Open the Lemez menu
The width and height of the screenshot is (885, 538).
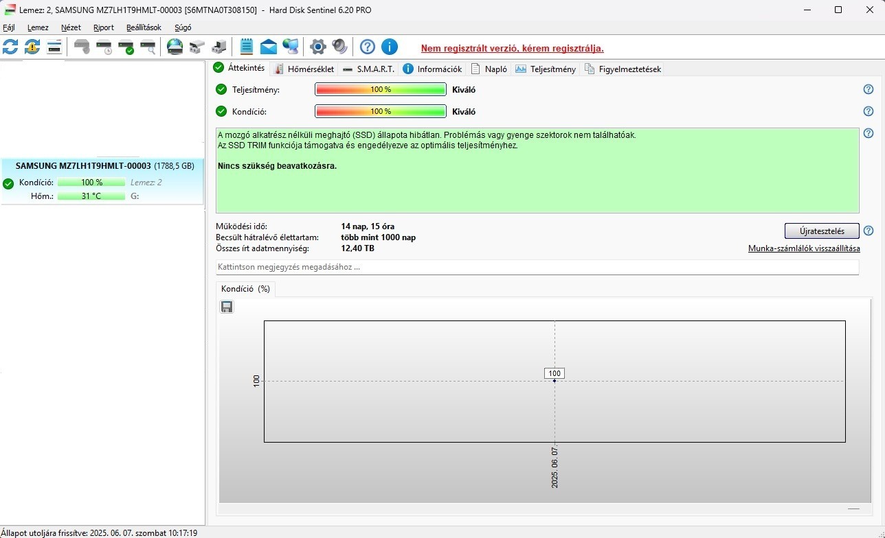tap(38, 27)
